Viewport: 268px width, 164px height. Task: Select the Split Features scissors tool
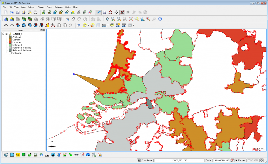pos(53,25)
